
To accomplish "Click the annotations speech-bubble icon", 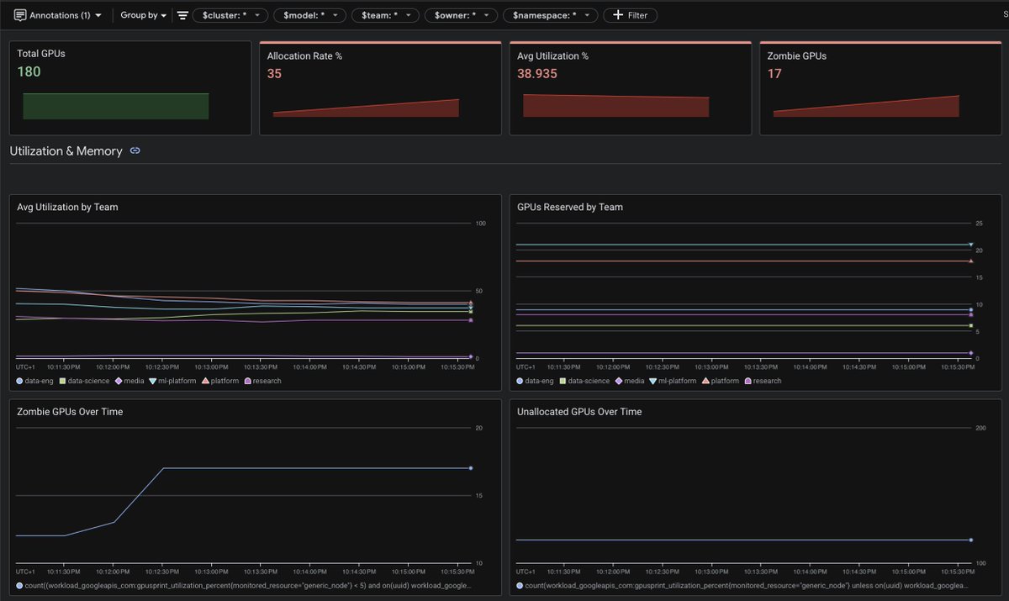I will click(20, 15).
